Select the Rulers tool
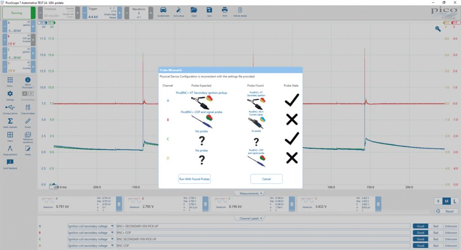461x250 pixels. click(x=27, y=123)
